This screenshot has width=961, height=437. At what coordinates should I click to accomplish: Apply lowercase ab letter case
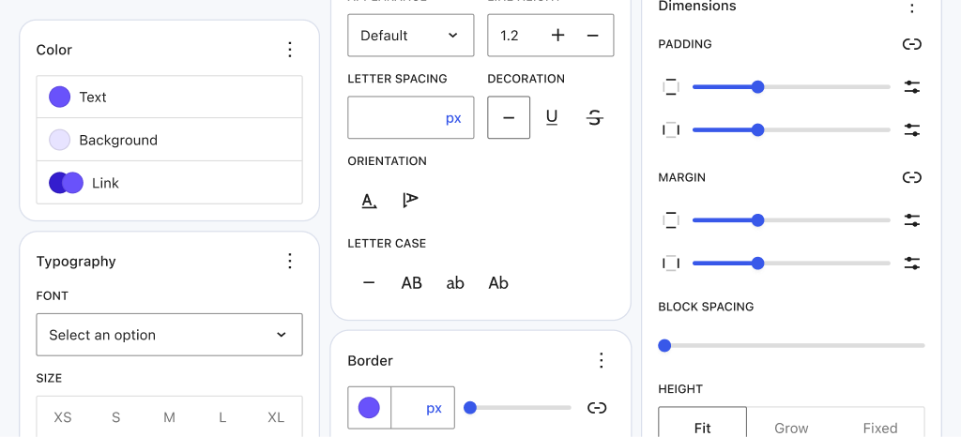coord(455,283)
